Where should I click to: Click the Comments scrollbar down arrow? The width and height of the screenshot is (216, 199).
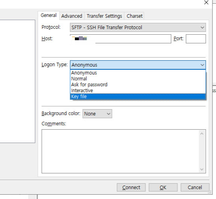coord(202,169)
